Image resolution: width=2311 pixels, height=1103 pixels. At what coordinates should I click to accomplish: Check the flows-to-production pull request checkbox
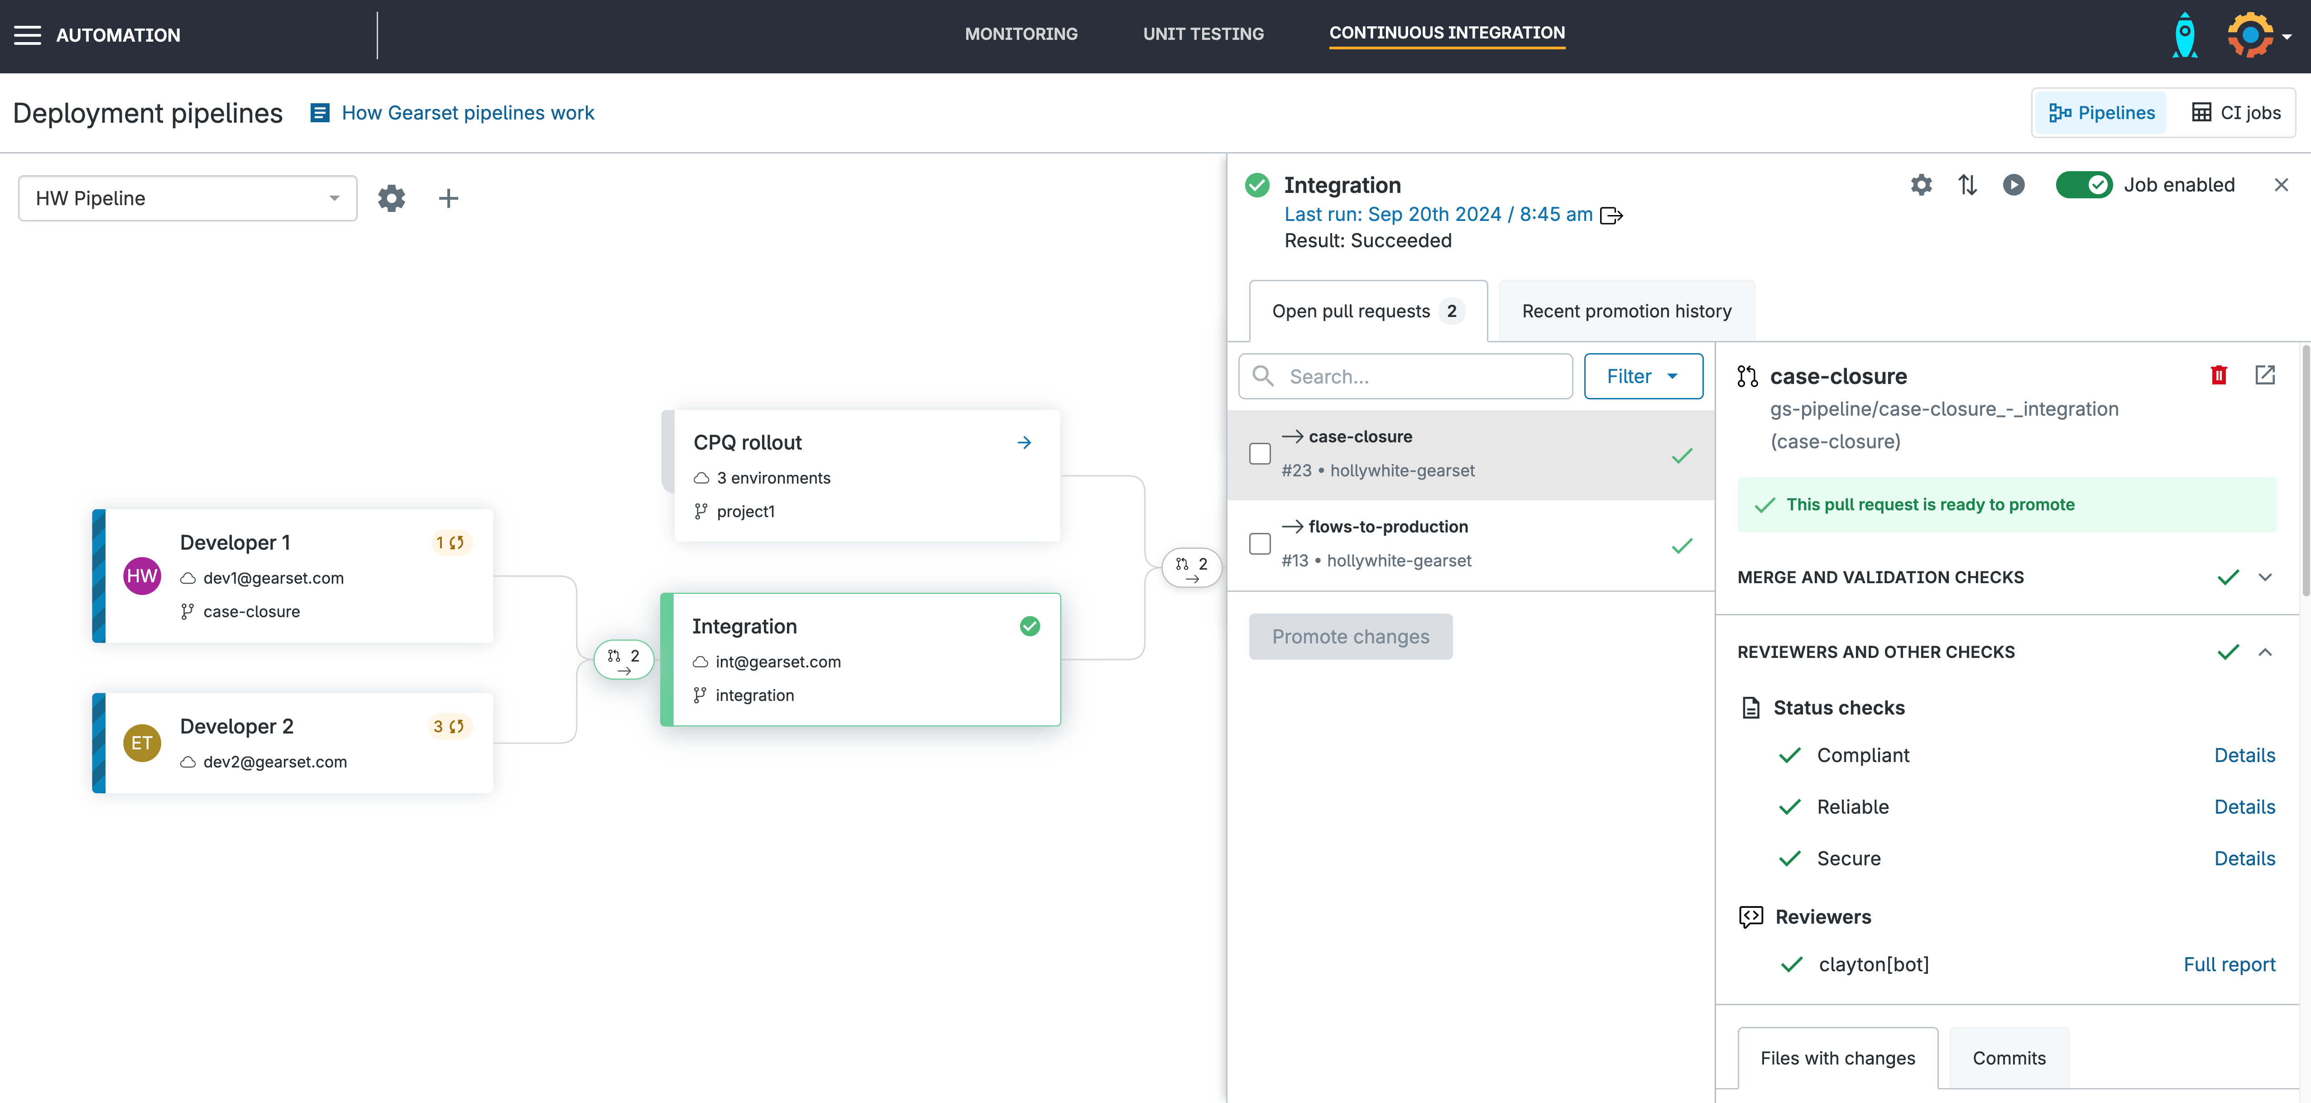[1260, 544]
